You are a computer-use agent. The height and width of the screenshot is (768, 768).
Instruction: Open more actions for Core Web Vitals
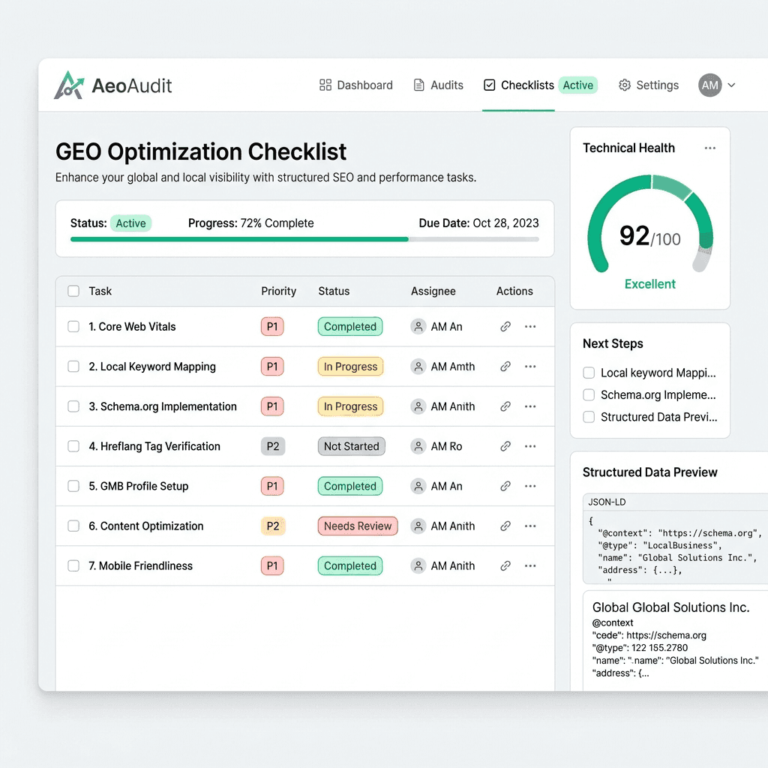[x=530, y=327]
